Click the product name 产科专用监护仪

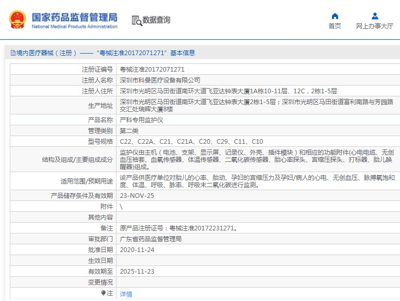(141, 120)
